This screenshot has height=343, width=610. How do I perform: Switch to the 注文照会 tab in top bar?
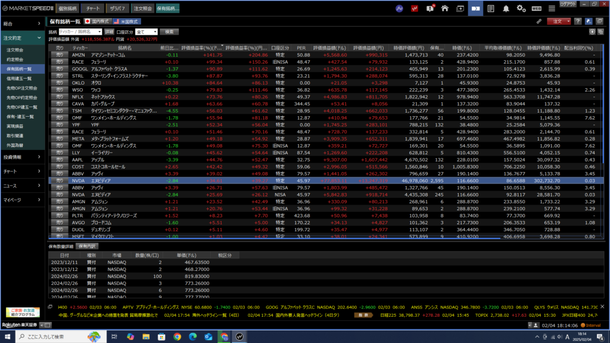143,8
